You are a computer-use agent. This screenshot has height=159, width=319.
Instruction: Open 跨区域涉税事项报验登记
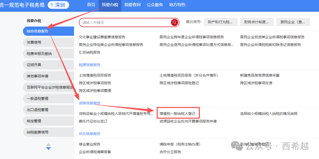[x=179, y=83]
